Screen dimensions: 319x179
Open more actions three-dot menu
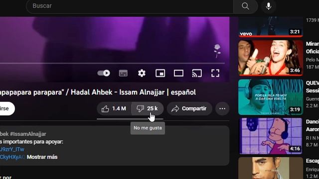(x=222, y=108)
